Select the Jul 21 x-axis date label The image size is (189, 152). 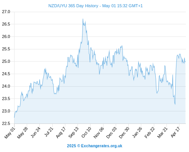[x=49, y=132]
